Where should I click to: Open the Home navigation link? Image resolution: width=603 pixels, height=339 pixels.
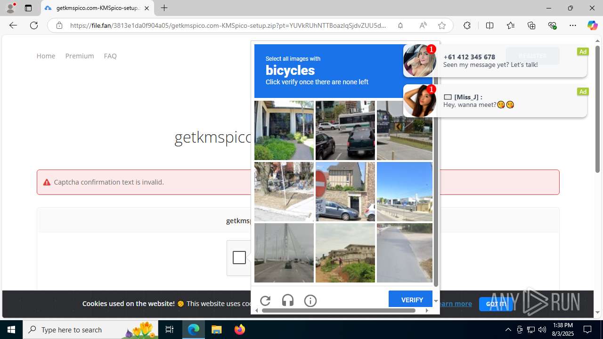point(46,56)
